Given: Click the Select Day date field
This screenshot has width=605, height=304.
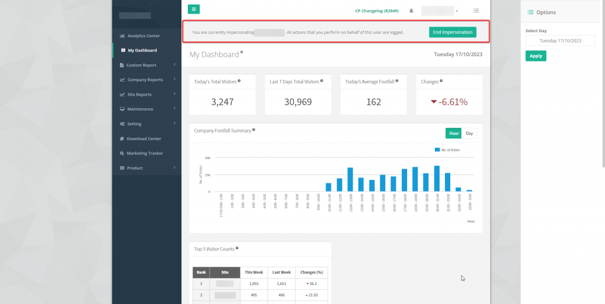Looking at the screenshot, I should tap(560, 41).
